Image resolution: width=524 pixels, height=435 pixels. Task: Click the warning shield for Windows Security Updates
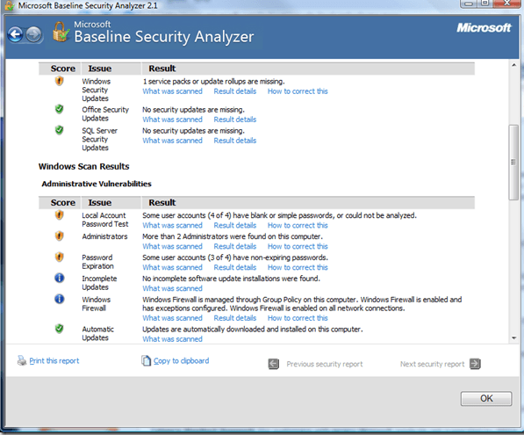click(59, 81)
